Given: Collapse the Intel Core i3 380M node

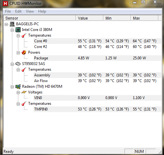Looking at the screenshot, I should coord(12,30).
